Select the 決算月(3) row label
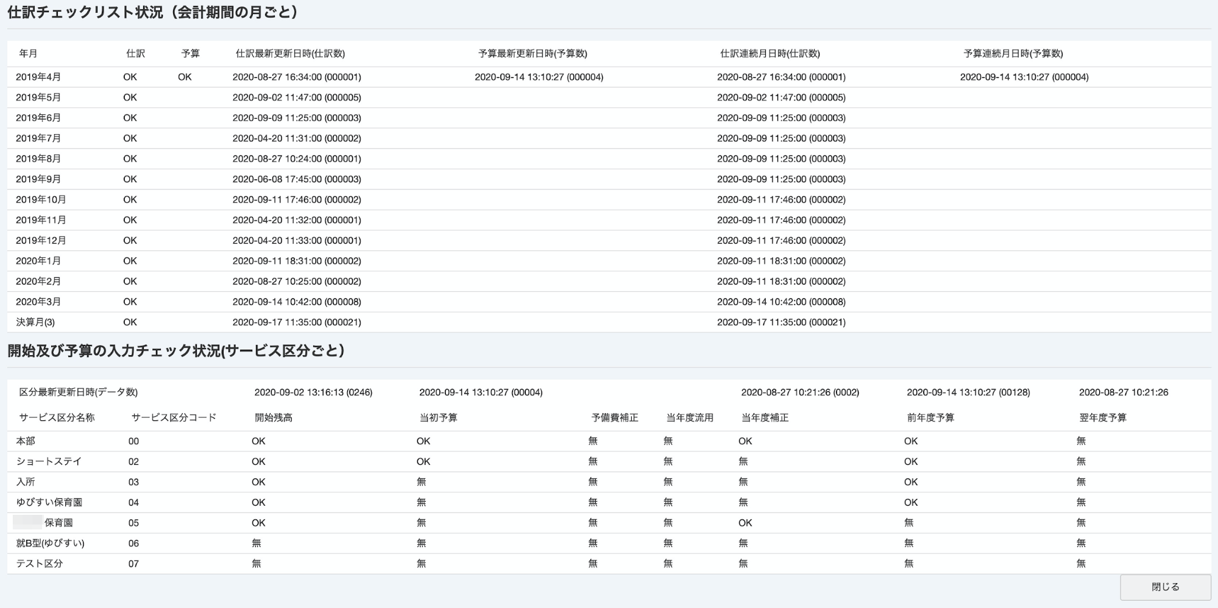The height and width of the screenshot is (608, 1218). pyautogui.click(x=35, y=322)
